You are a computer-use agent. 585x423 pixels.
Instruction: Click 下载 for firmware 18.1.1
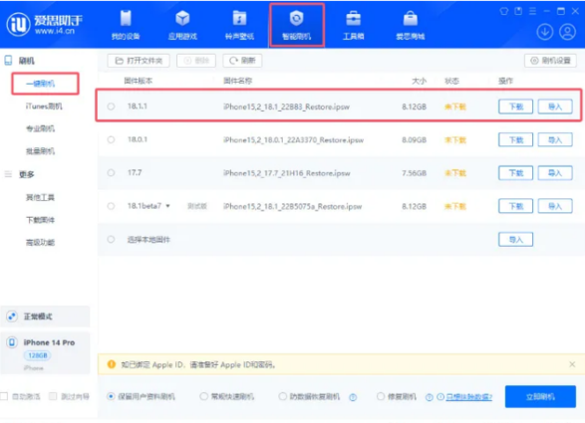[515, 106]
